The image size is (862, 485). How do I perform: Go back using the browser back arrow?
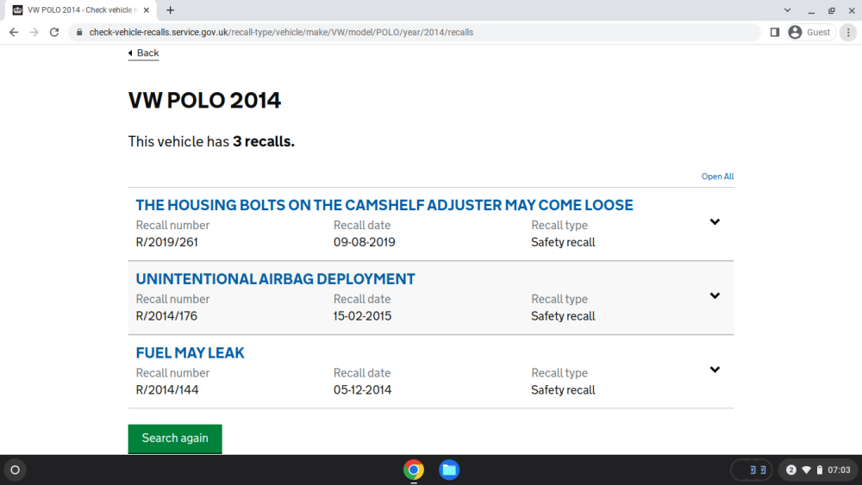[x=14, y=33]
